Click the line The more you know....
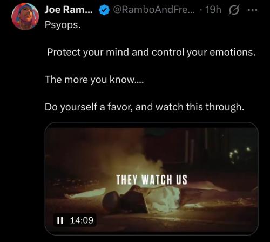 click(94, 80)
